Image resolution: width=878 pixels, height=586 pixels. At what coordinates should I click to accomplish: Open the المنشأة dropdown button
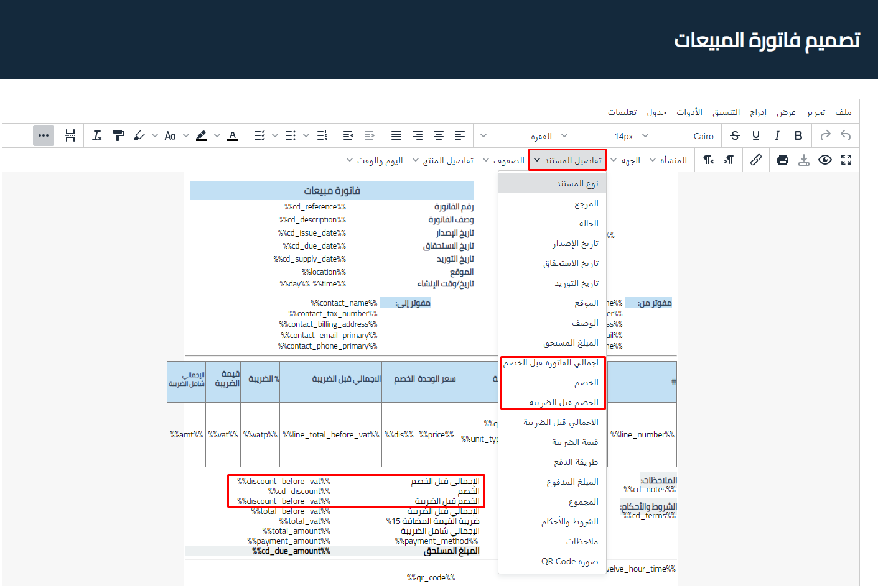[x=668, y=160]
